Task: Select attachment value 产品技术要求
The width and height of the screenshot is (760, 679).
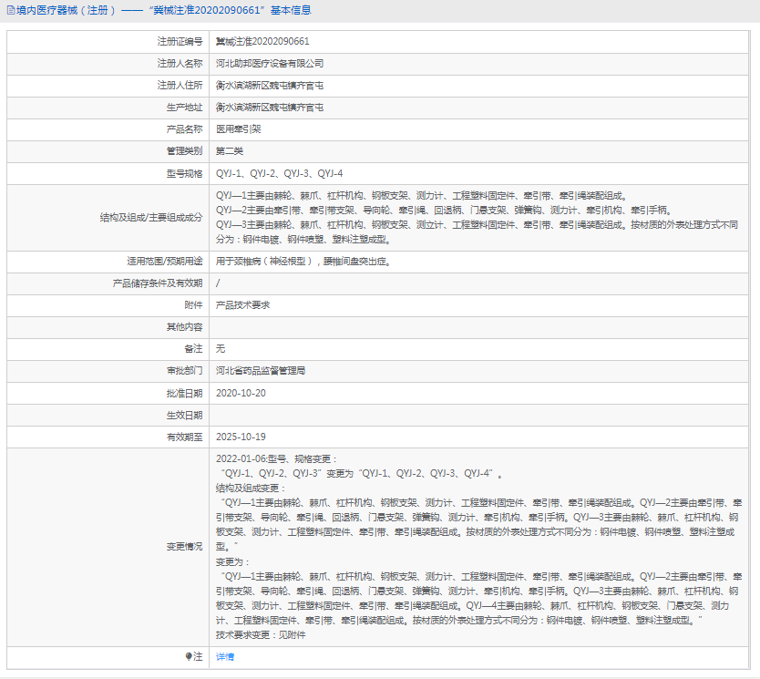Action: point(242,304)
